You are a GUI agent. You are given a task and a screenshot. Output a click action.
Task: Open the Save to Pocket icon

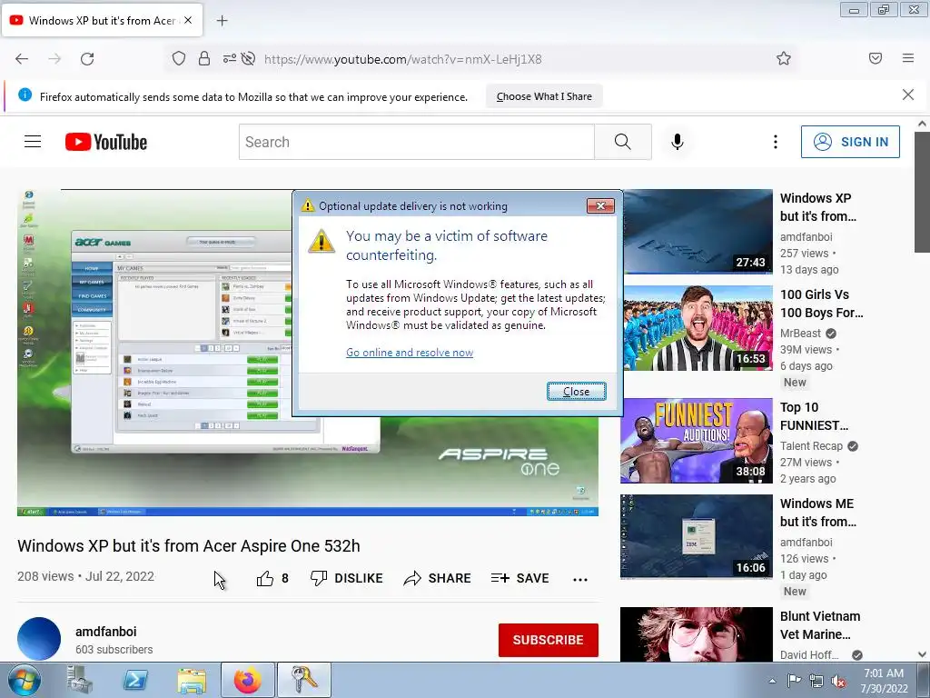click(x=876, y=58)
